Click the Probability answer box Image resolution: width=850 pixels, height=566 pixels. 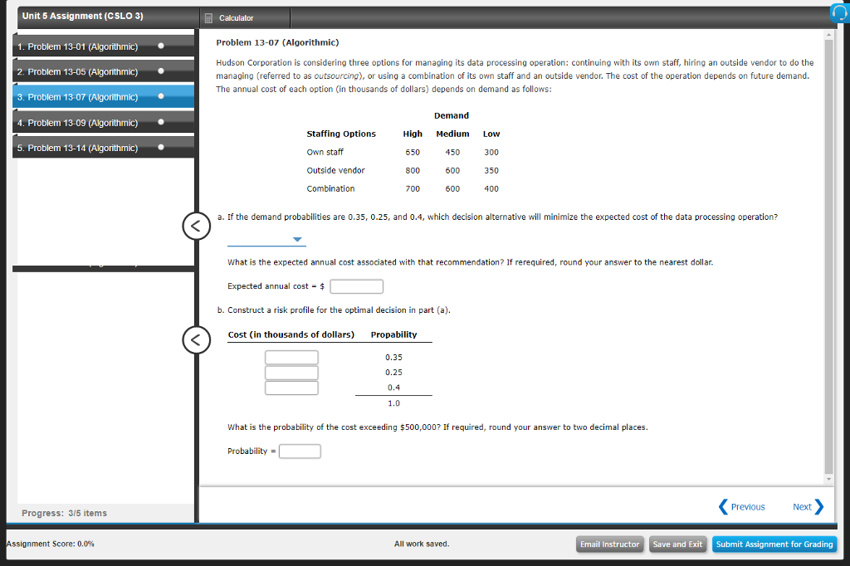[x=299, y=451]
